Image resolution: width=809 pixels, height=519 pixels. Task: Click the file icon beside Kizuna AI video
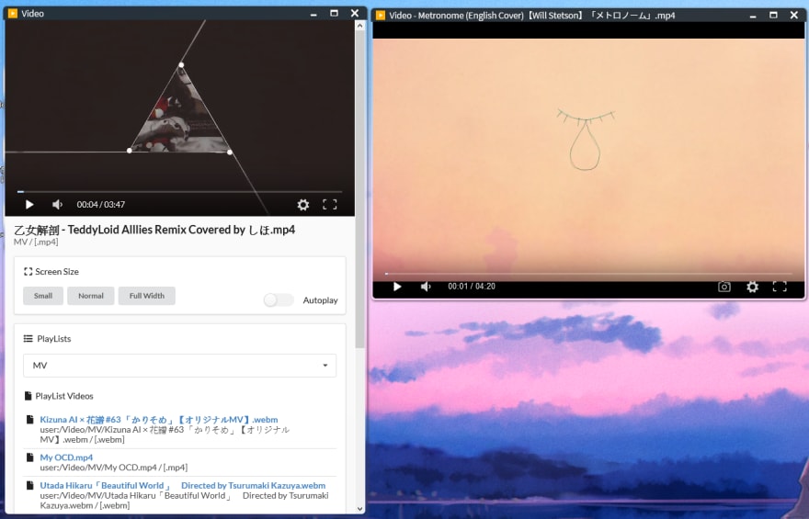pyautogui.click(x=30, y=420)
